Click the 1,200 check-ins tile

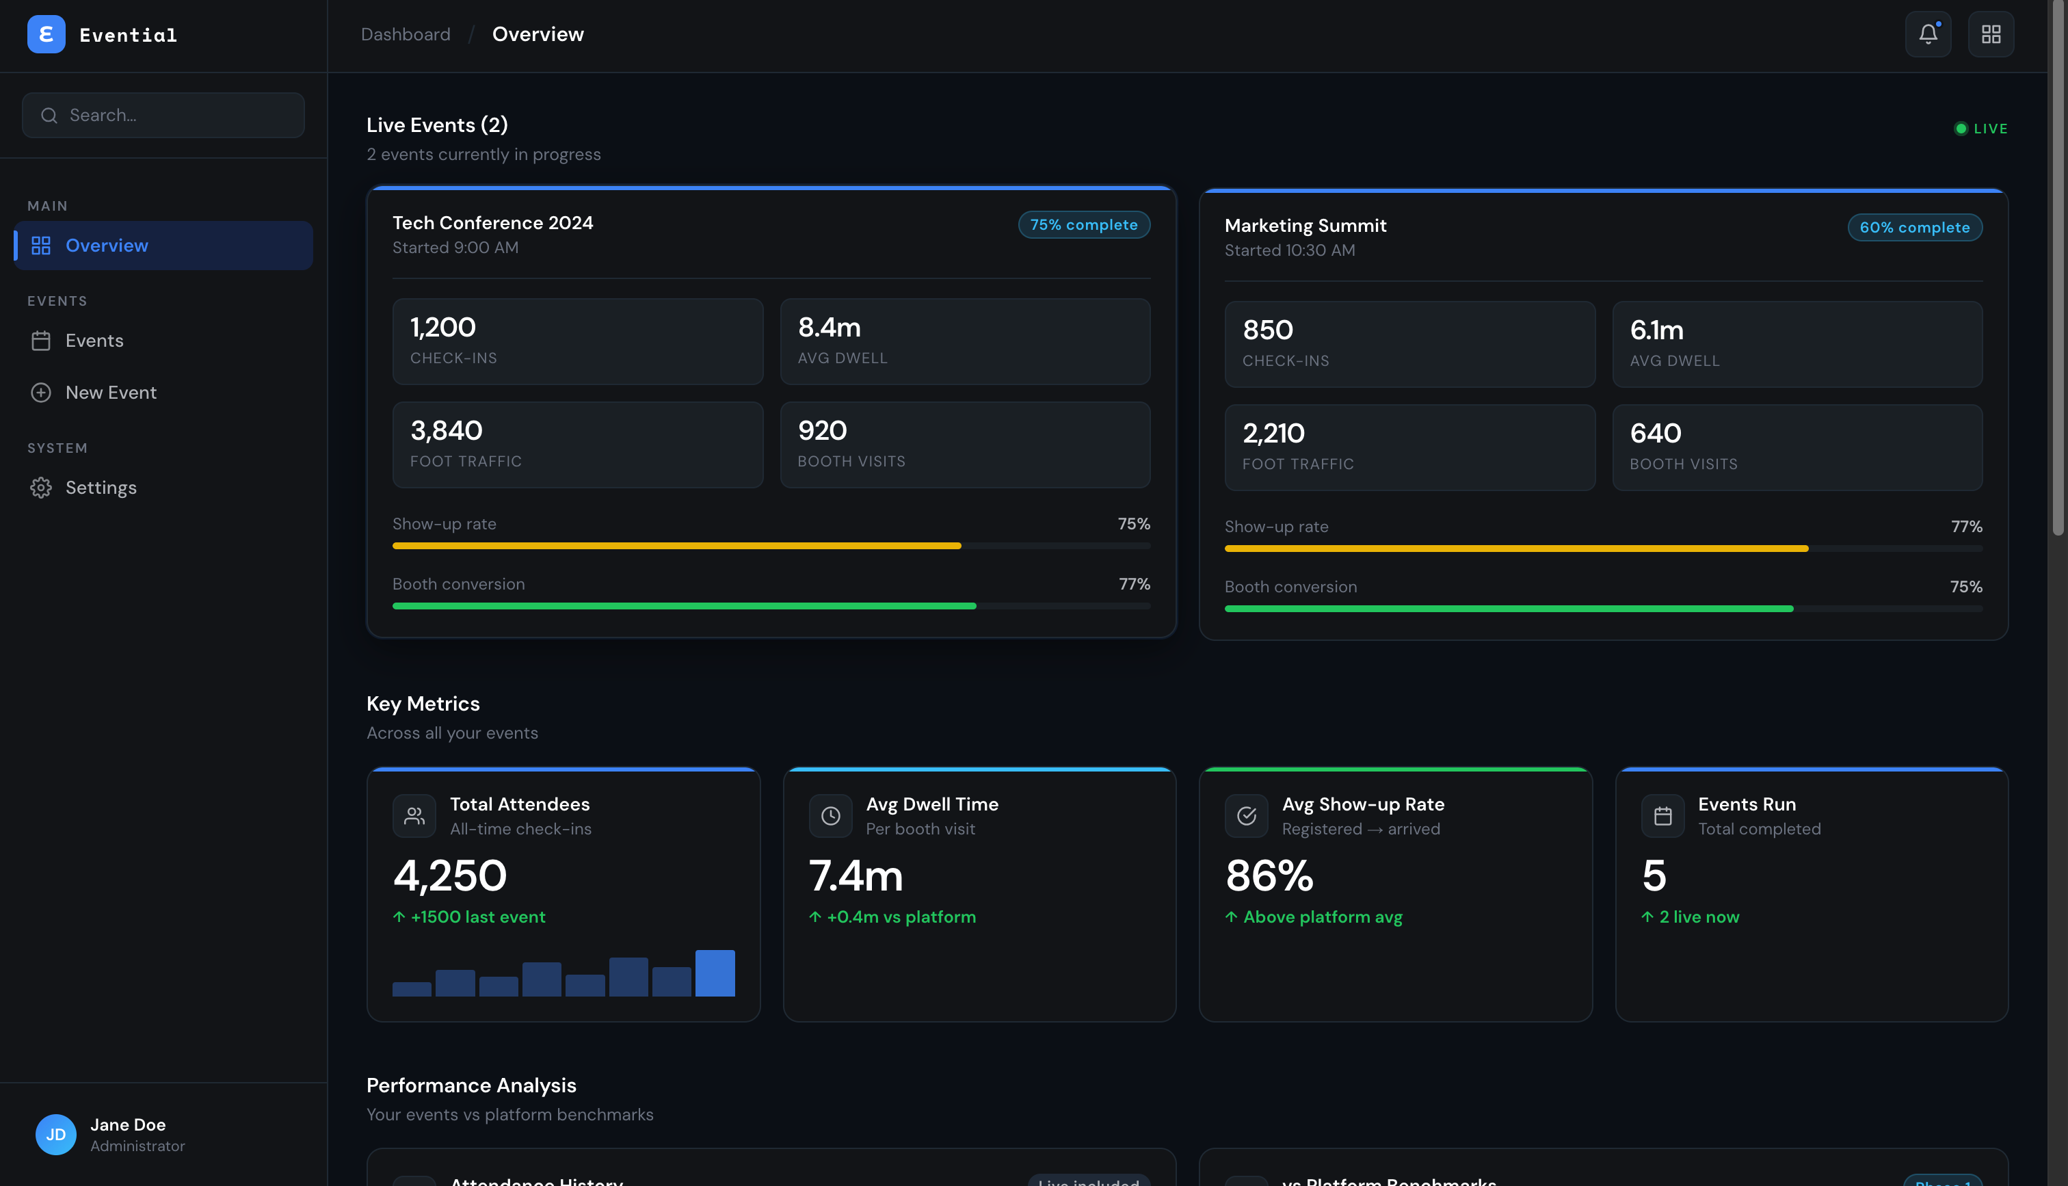pos(578,341)
